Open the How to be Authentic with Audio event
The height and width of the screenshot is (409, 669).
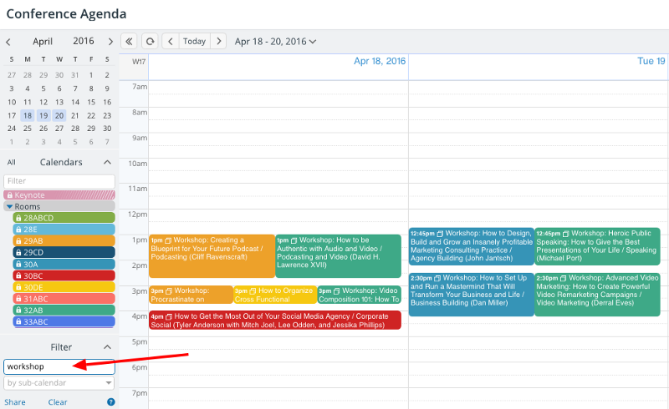click(339, 256)
